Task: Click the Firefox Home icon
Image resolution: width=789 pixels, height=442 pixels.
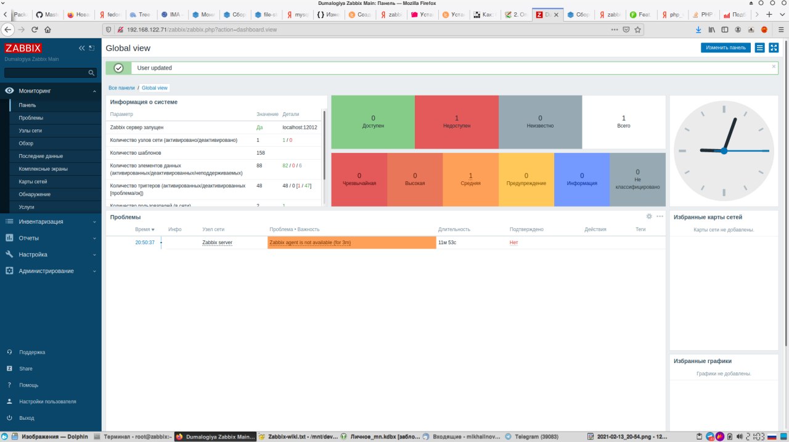Action: click(x=47, y=29)
